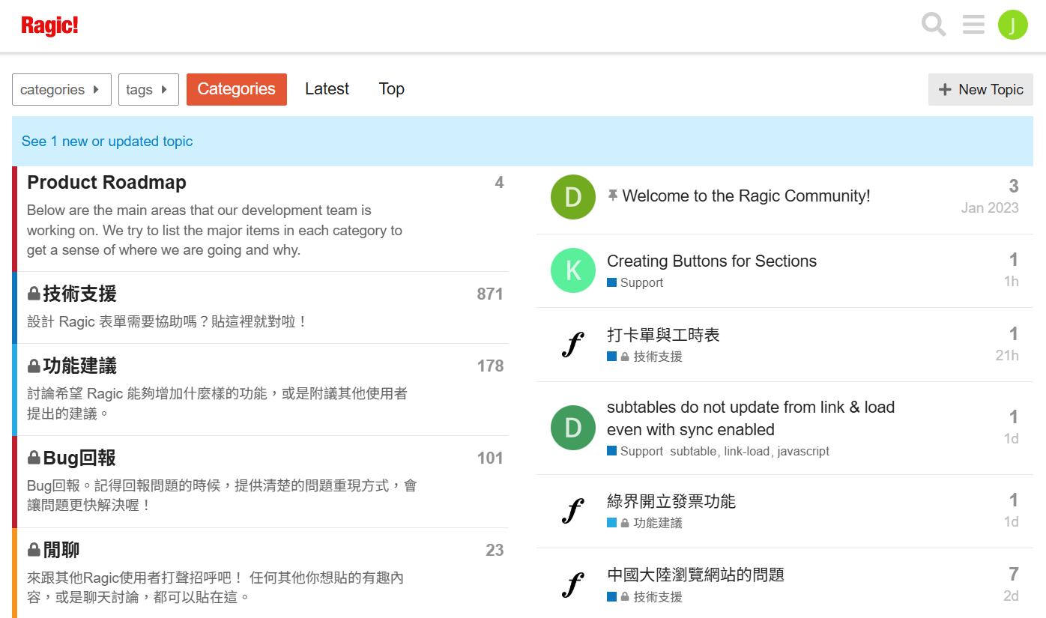The width and height of the screenshot is (1046, 618).
Task: Open the Bug回報 category heading
Action: pos(79,458)
